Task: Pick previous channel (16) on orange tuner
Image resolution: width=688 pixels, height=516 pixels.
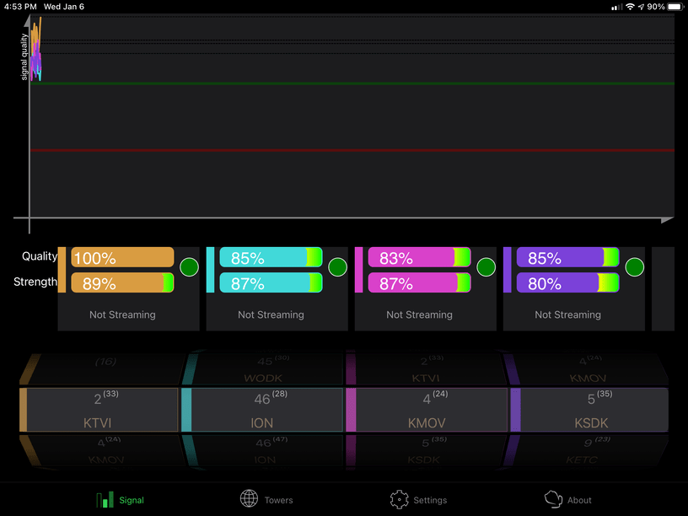Action: [x=103, y=368]
